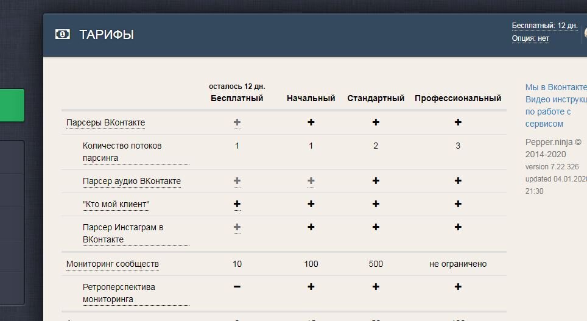587x321 pixels.
Task: Click the green button at left edge
Action: (x=12, y=105)
